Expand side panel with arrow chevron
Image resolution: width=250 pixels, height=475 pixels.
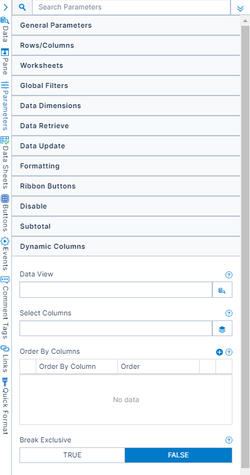click(5, 8)
